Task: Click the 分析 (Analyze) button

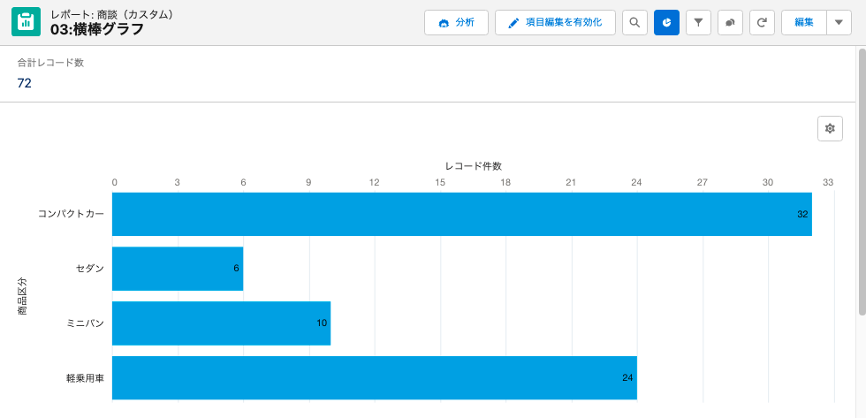Action: point(456,23)
